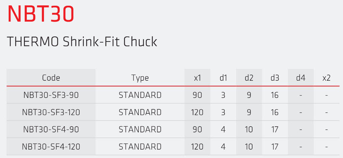Screen dimensions: 343x158
Task: Click the d3 column header
Action: [275, 78]
